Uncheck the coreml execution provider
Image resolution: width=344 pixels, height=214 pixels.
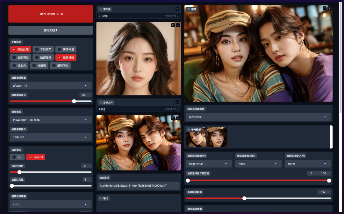pyautogui.click(x=36, y=157)
